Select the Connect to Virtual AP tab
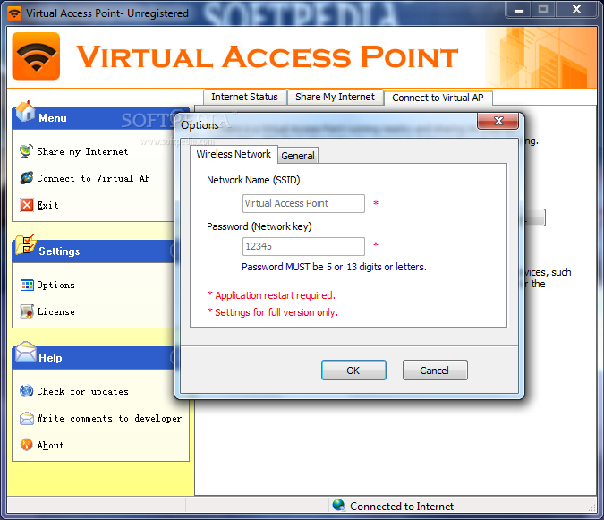This screenshot has width=604, height=520. [x=438, y=98]
